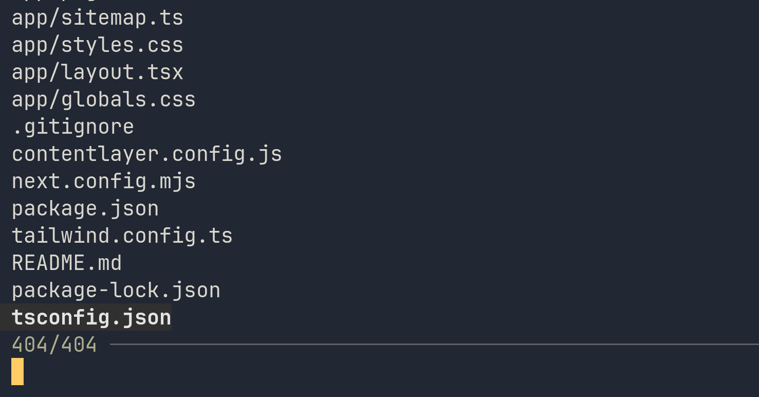Focus the yellow prompt cursor block
The image size is (759, 397).
pyautogui.click(x=17, y=372)
